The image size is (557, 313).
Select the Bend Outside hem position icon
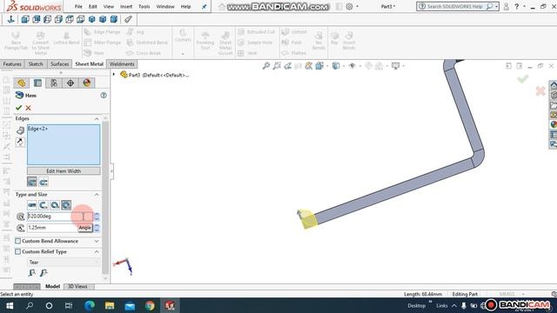tap(44, 182)
